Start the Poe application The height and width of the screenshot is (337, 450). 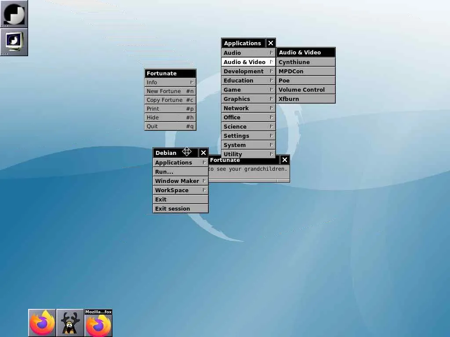[306, 80]
